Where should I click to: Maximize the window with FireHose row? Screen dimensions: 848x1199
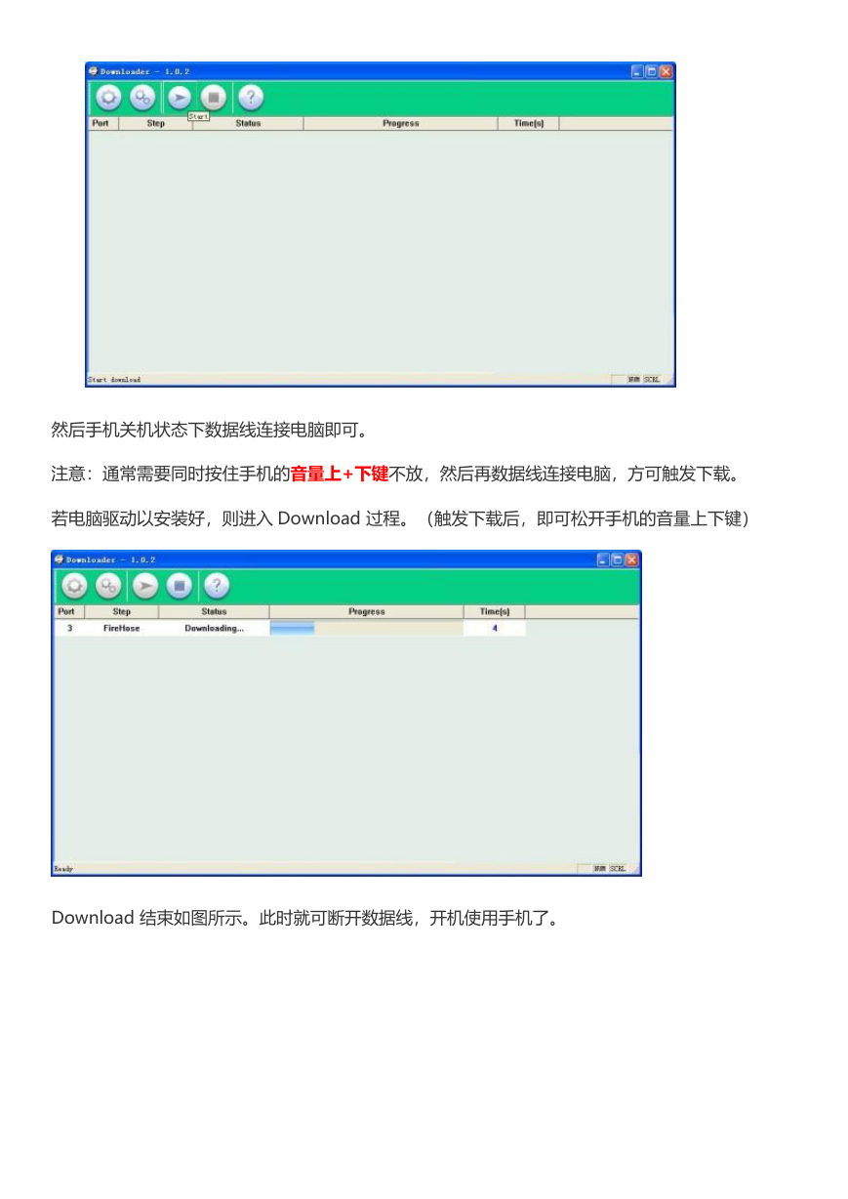[618, 559]
